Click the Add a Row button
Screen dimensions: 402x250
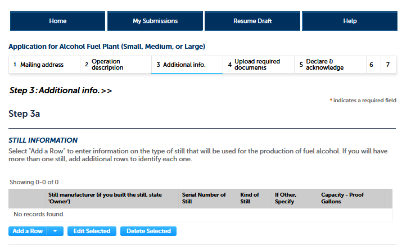pos(28,231)
